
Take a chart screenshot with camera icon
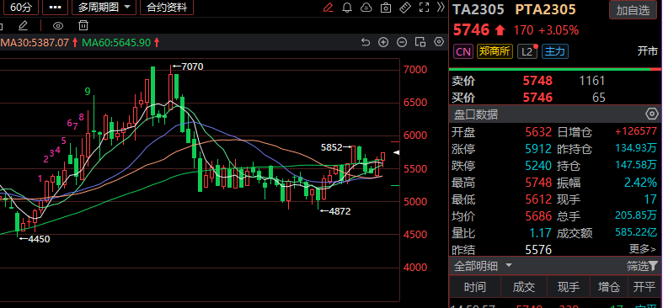pyautogui.click(x=385, y=8)
